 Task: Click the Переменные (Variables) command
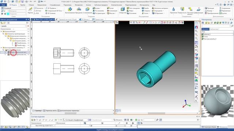[x=225, y=11]
